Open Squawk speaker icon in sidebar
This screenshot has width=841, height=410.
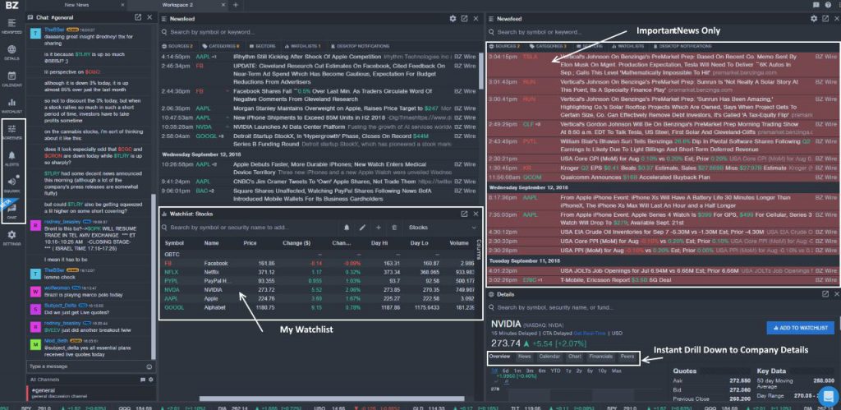[11, 187]
